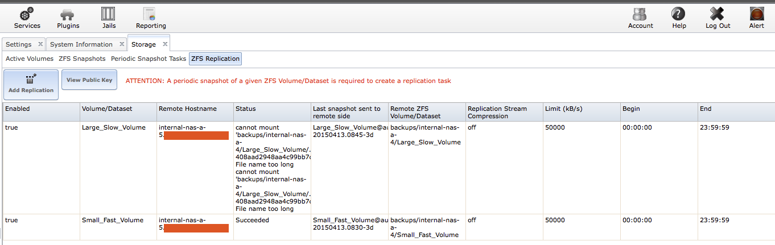The width and height of the screenshot is (775, 245).
Task: Sort by the End column header
Action: (x=736, y=112)
